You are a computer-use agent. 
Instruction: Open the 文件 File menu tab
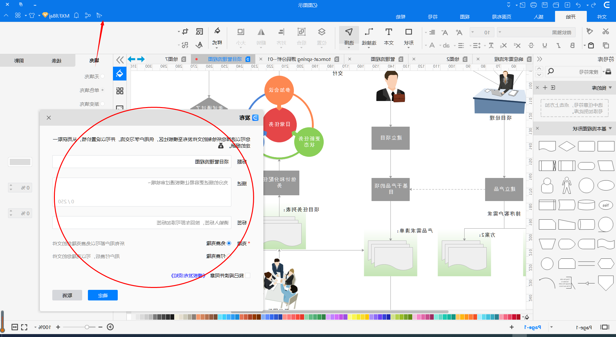[602, 17]
